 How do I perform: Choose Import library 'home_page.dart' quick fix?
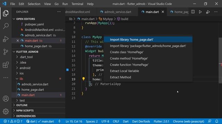[x=148, y=40]
